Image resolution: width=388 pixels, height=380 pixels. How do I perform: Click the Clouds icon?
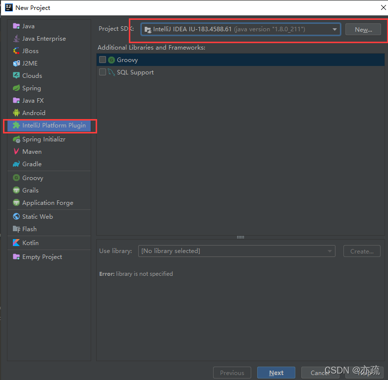(16, 75)
